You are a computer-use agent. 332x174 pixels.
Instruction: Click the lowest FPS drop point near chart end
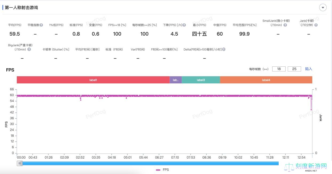(311, 110)
